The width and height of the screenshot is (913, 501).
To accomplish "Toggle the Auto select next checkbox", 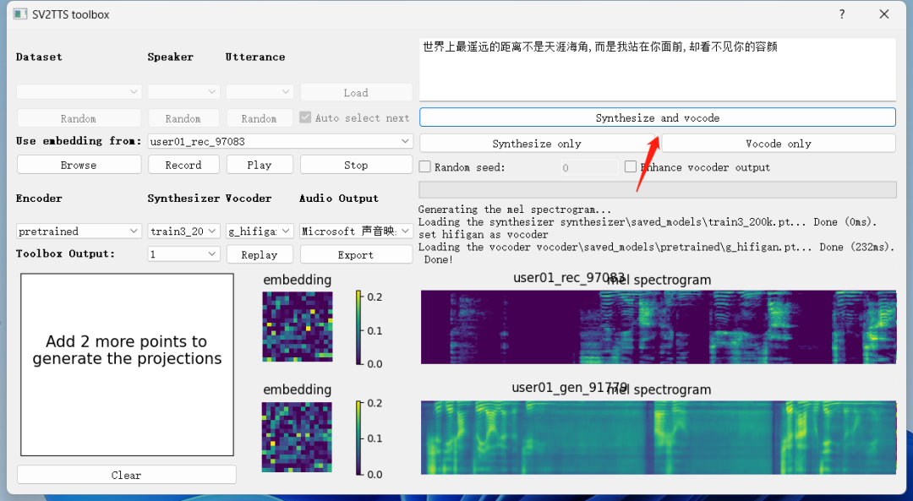I will (x=306, y=118).
